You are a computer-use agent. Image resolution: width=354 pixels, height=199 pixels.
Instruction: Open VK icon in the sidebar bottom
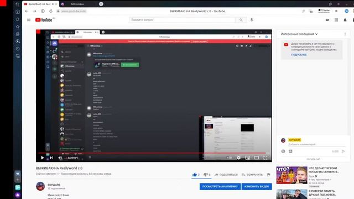click(18, 174)
